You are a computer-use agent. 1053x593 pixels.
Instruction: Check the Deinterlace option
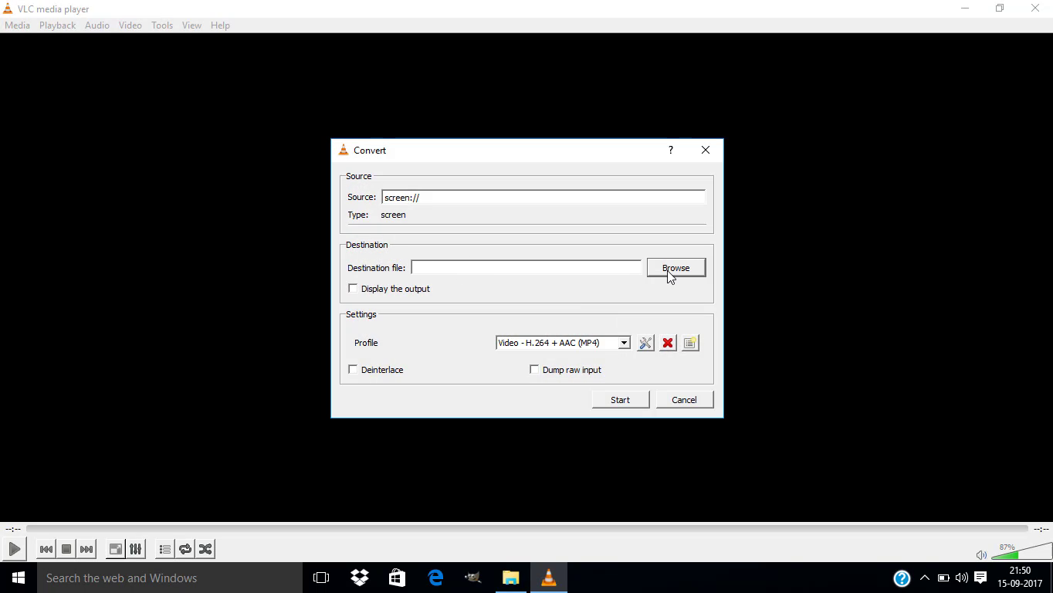[x=353, y=369]
